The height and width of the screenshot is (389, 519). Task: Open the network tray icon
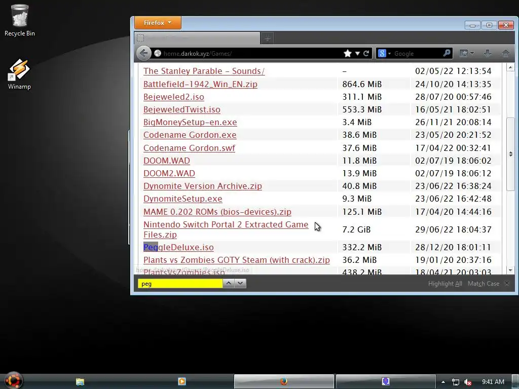[456, 382]
